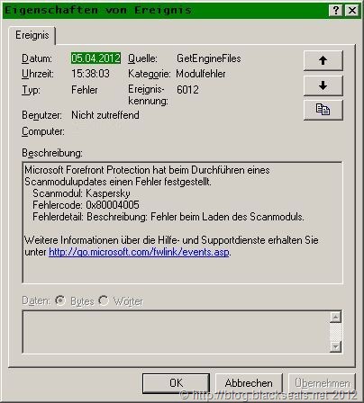Click the data box scroll down arrow
The height and width of the screenshot is (403, 364).
(335, 346)
